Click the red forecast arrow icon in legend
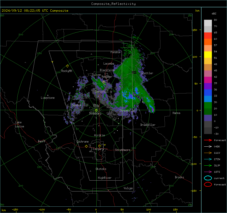 [208, 140]
